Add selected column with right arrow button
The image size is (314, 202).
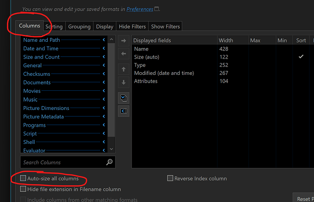point(124,41)
